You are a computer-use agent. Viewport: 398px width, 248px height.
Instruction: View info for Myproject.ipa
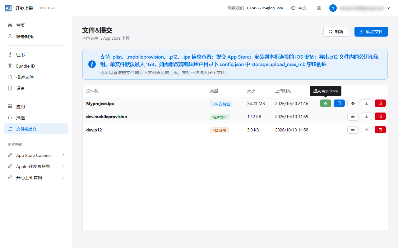point(353,103)
